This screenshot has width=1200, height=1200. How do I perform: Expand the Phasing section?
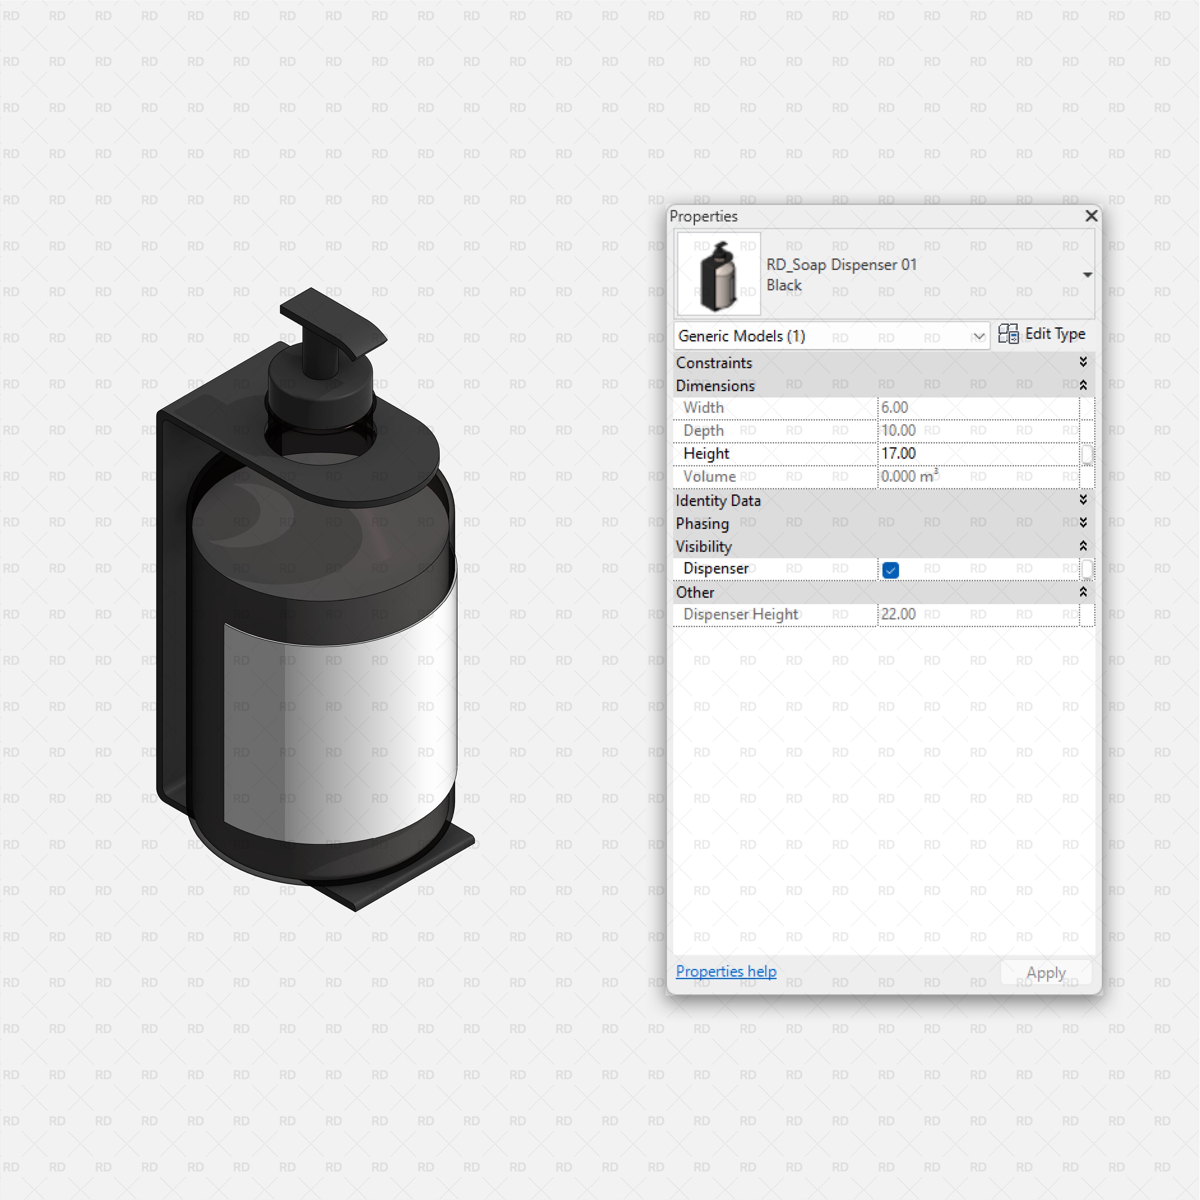click(1083, 523)
